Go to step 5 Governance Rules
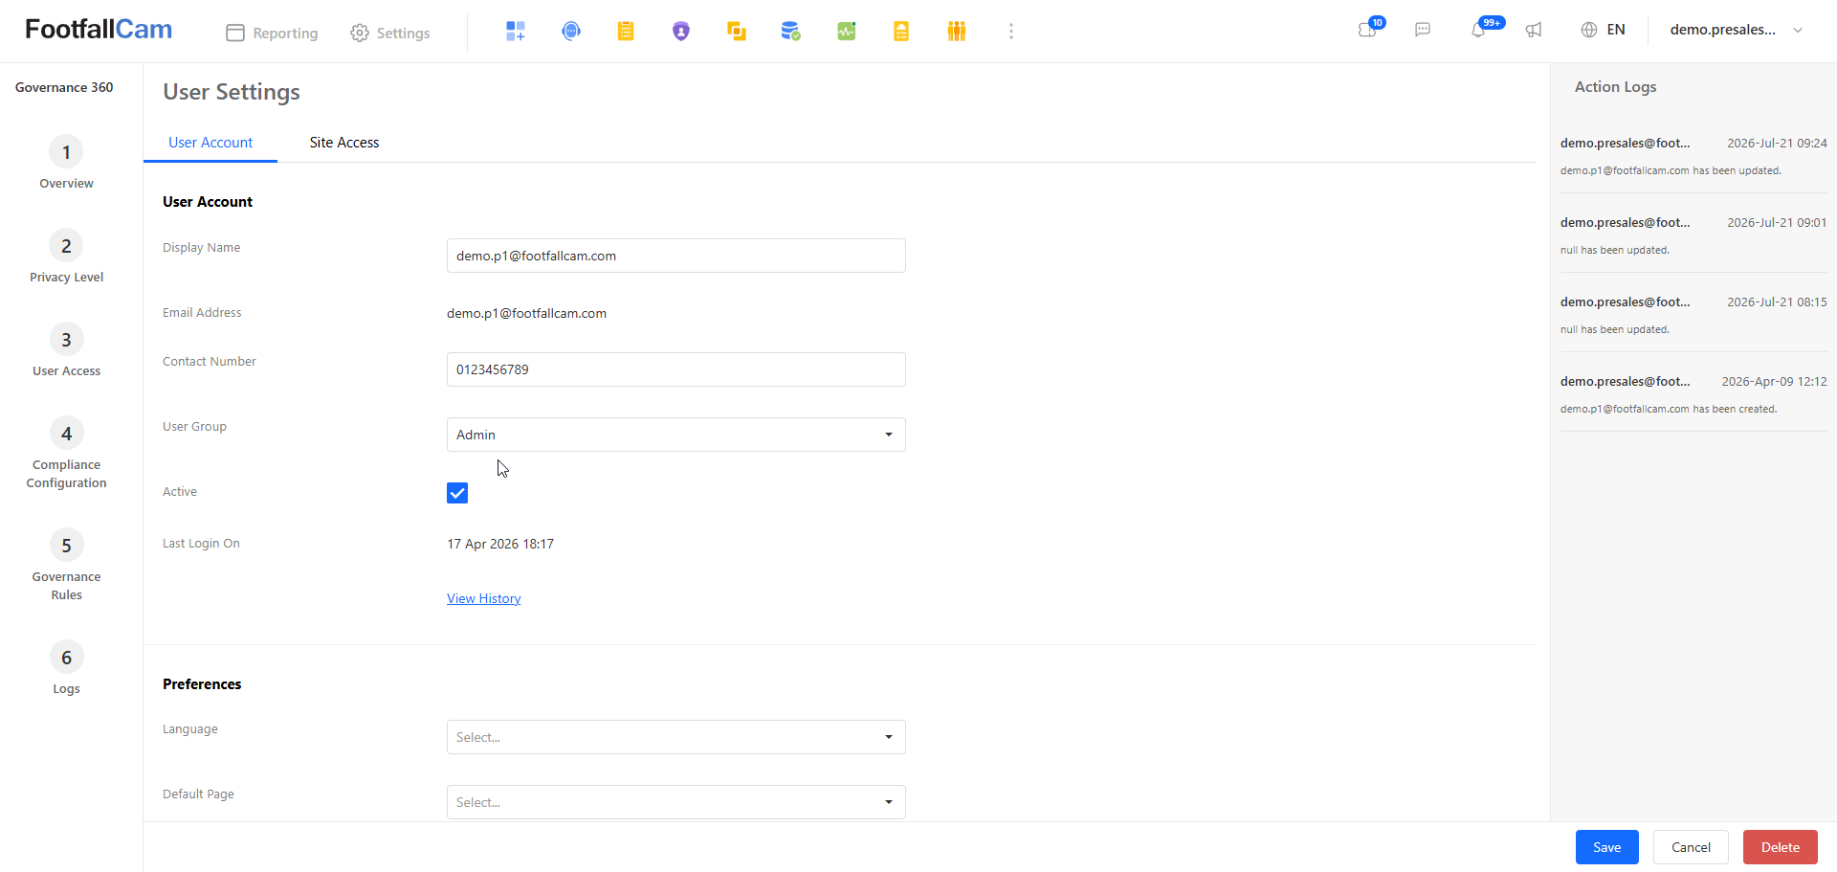This screenshot has height=872, width=1837. tap(66, 566)
